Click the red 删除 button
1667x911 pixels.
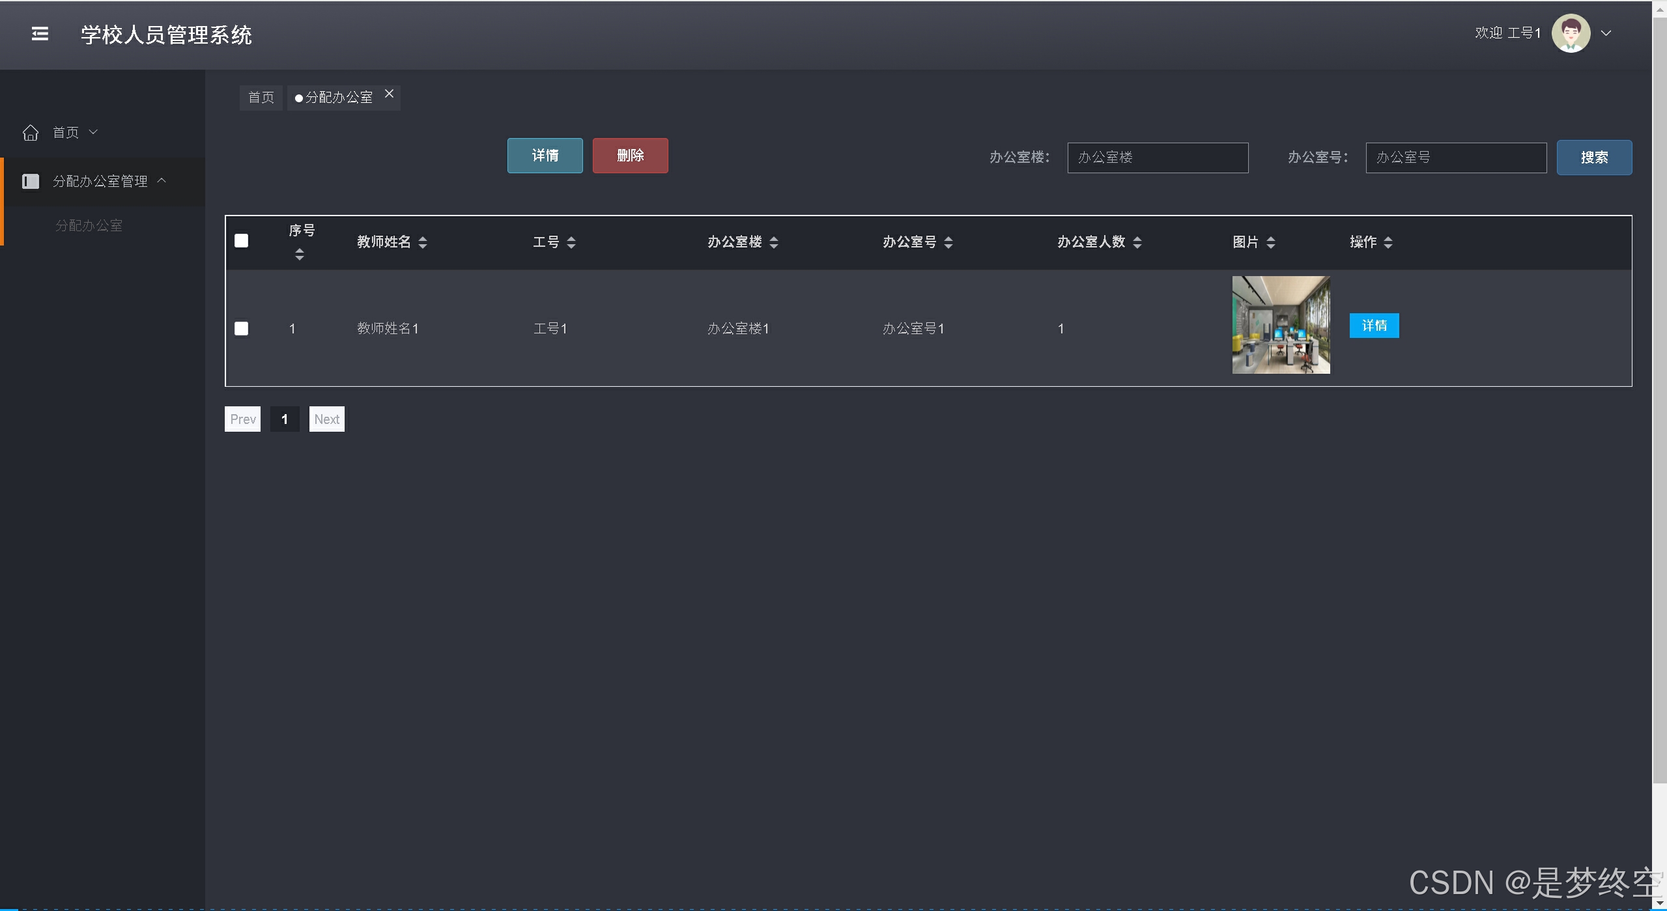coord(630,156)
